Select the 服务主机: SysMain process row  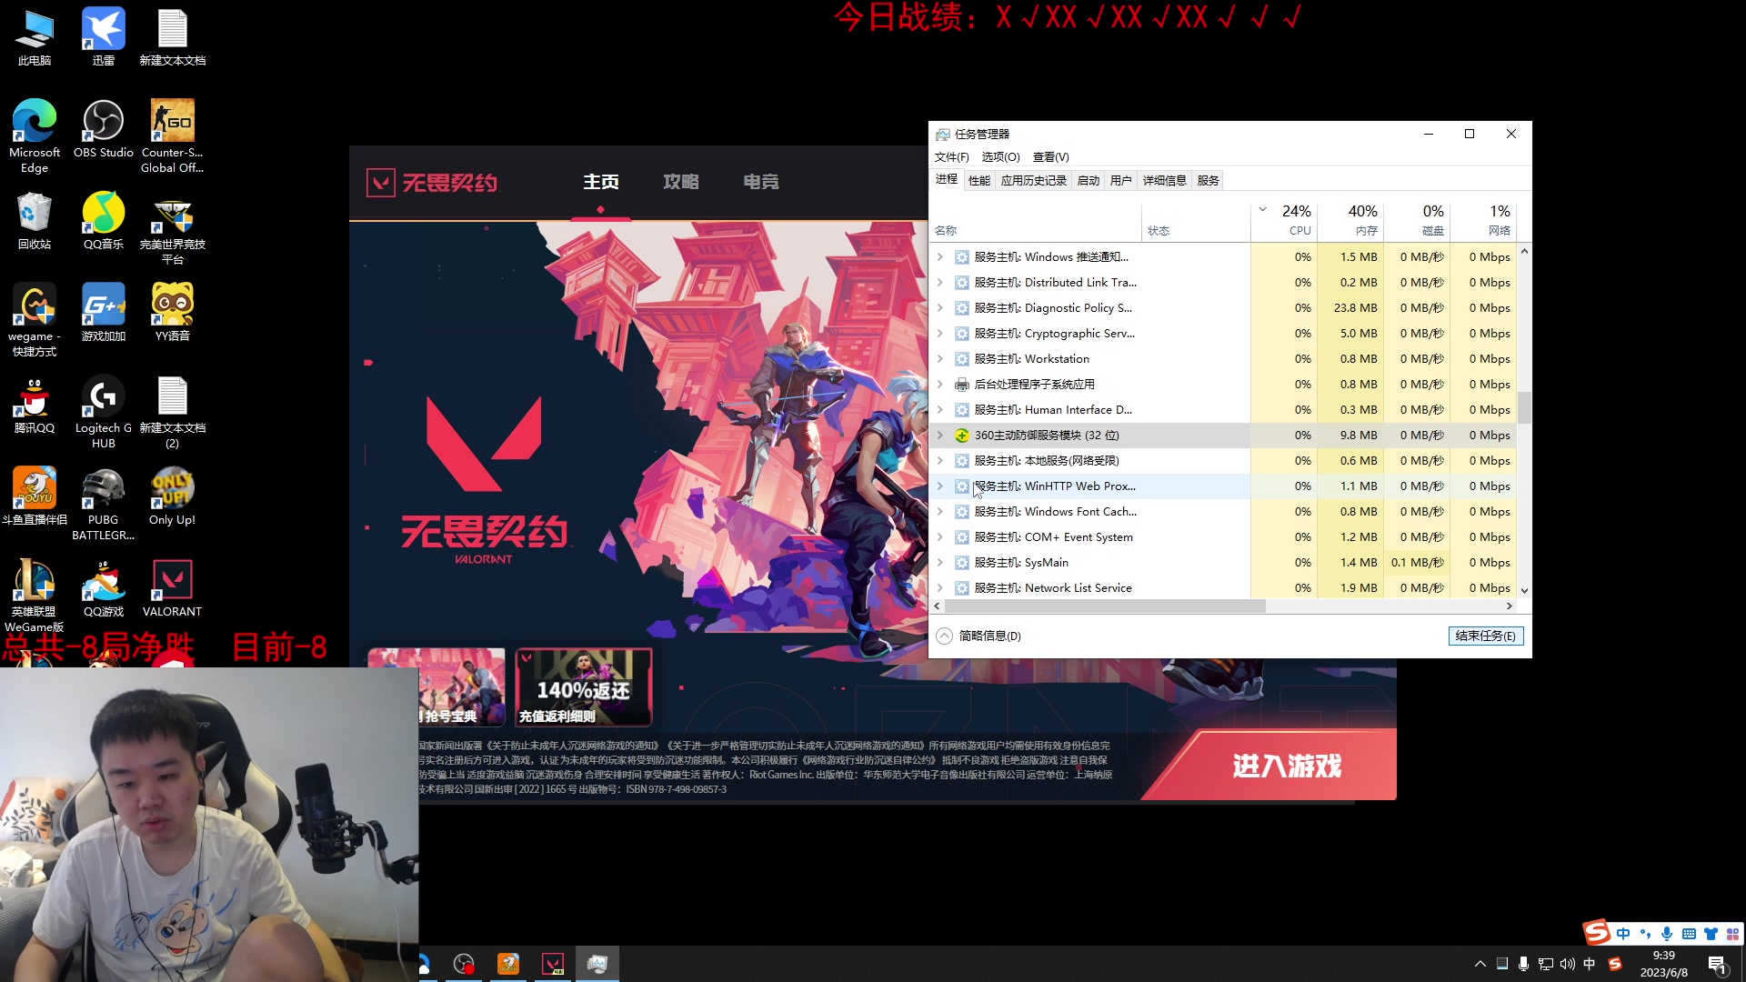[x=1223, y=563]
